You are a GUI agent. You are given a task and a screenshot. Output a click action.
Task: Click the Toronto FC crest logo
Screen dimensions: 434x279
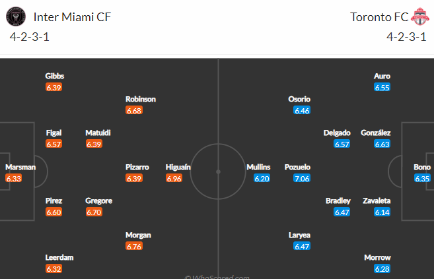420,16
